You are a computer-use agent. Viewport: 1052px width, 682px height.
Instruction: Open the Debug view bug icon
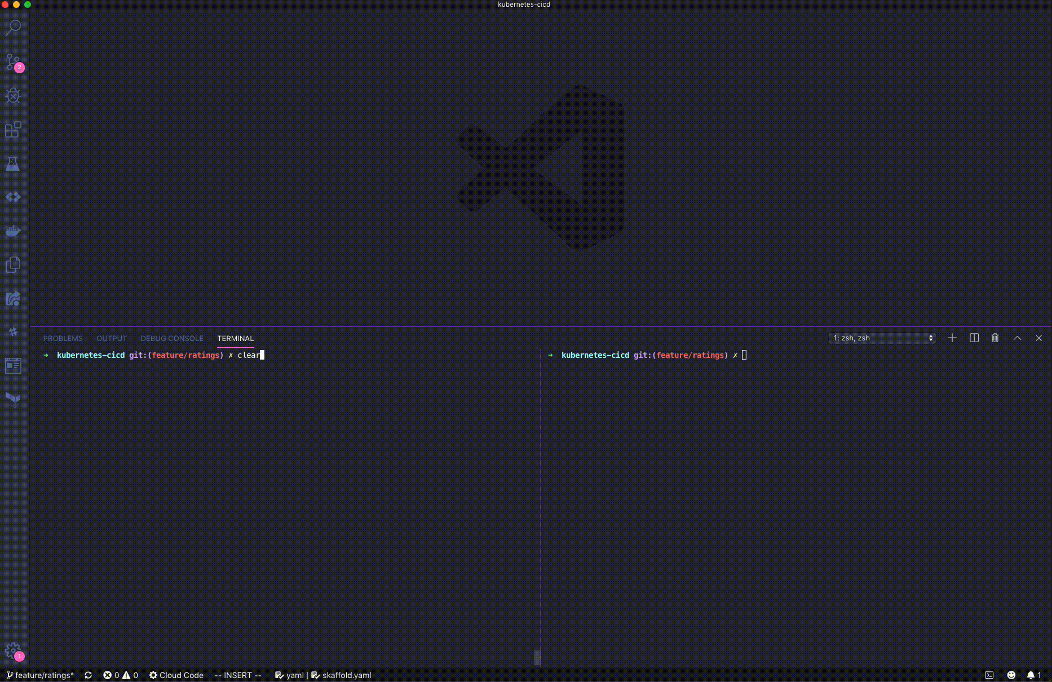[x=14, y=96]
